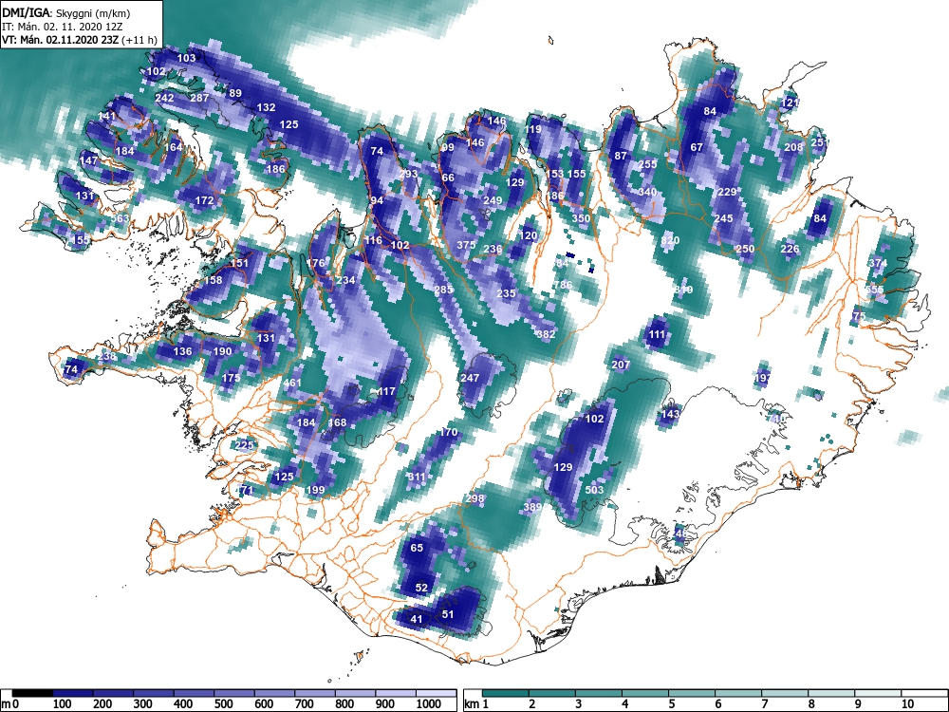
Task: Click the visibility value '111'
Action: point(657,334)
